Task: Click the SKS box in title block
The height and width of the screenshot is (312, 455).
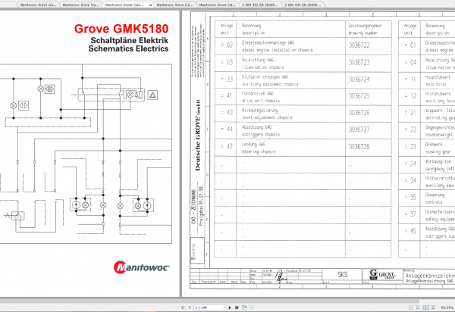Action: 343,274
